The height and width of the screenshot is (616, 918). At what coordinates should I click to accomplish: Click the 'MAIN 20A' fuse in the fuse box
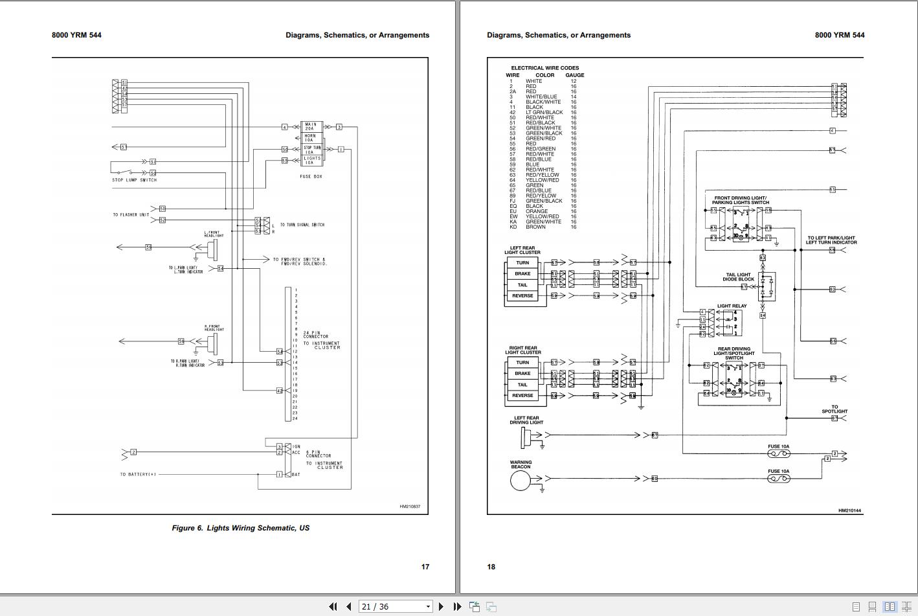311,126
